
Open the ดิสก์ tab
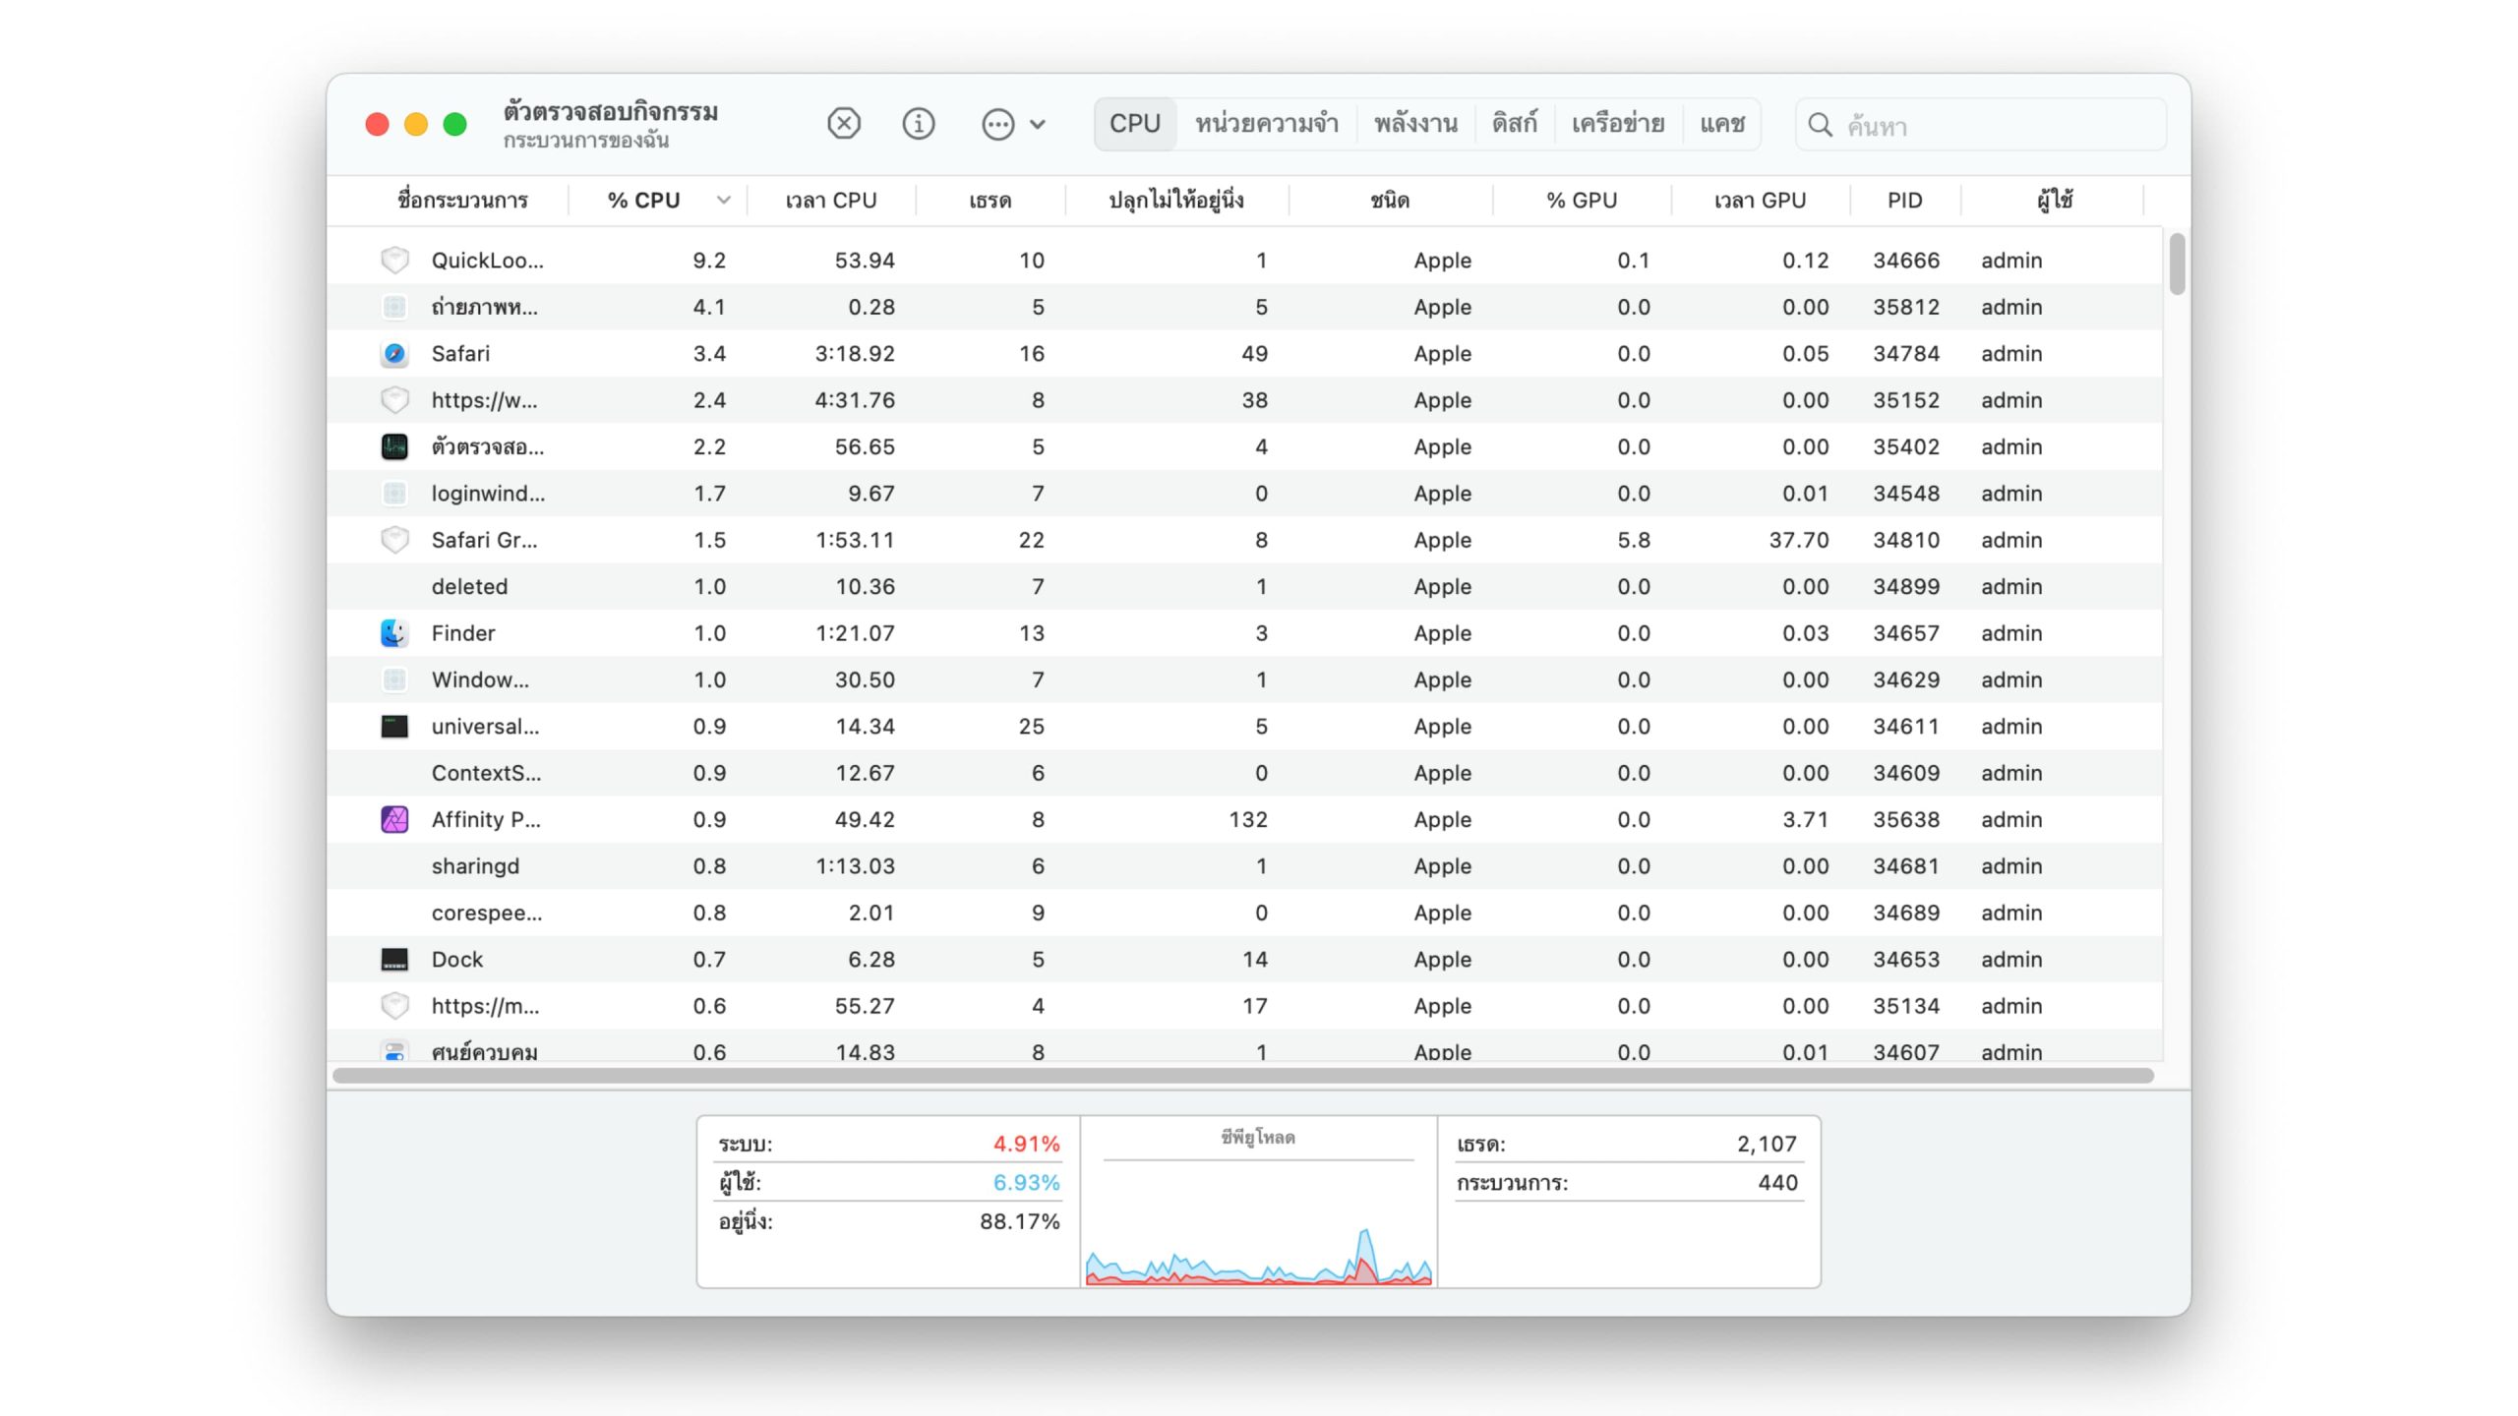pyautogui.click(x=1514, y=124)
